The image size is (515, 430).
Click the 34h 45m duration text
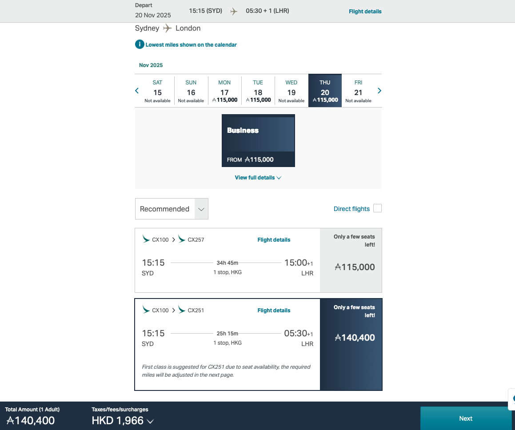227,263
